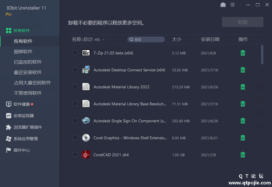Click the 1.05 GB size value
The image size is (272, 187).
(178, 155)
